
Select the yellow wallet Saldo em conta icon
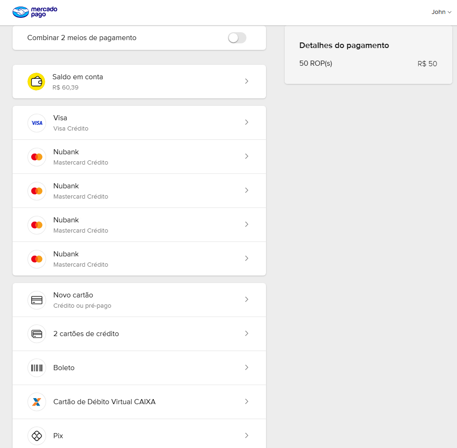click(36, 82)
